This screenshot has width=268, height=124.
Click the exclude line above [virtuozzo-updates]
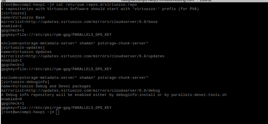tap(75, 43)
